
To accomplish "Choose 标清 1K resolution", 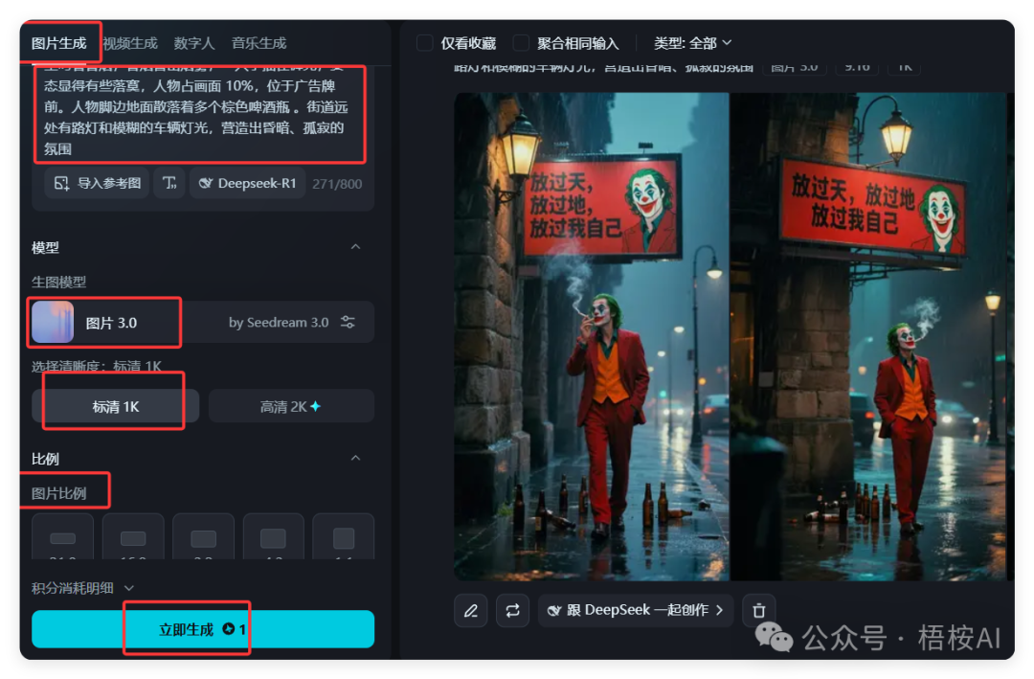I will (x=116, y=406).
